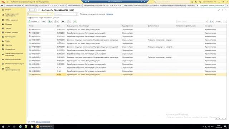This screenshot has width=229, height=129.
Task: Select Документы производства (все) tab
Action: [211, 6]
